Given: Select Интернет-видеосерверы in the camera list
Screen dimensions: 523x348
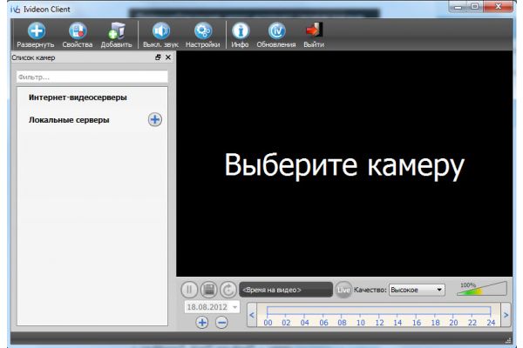Looking at the screenshot, I should pos(78,97).
